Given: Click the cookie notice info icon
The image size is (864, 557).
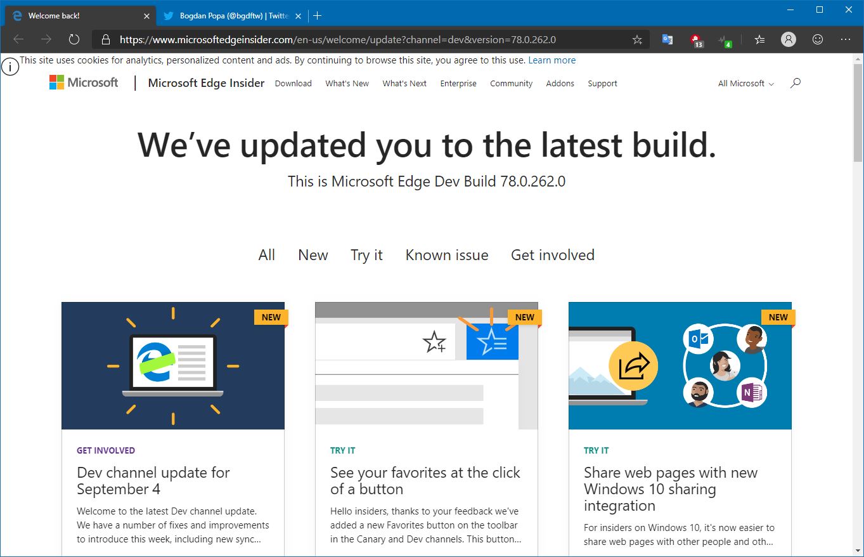Looking at the screenshot, I should click(10, 65).
